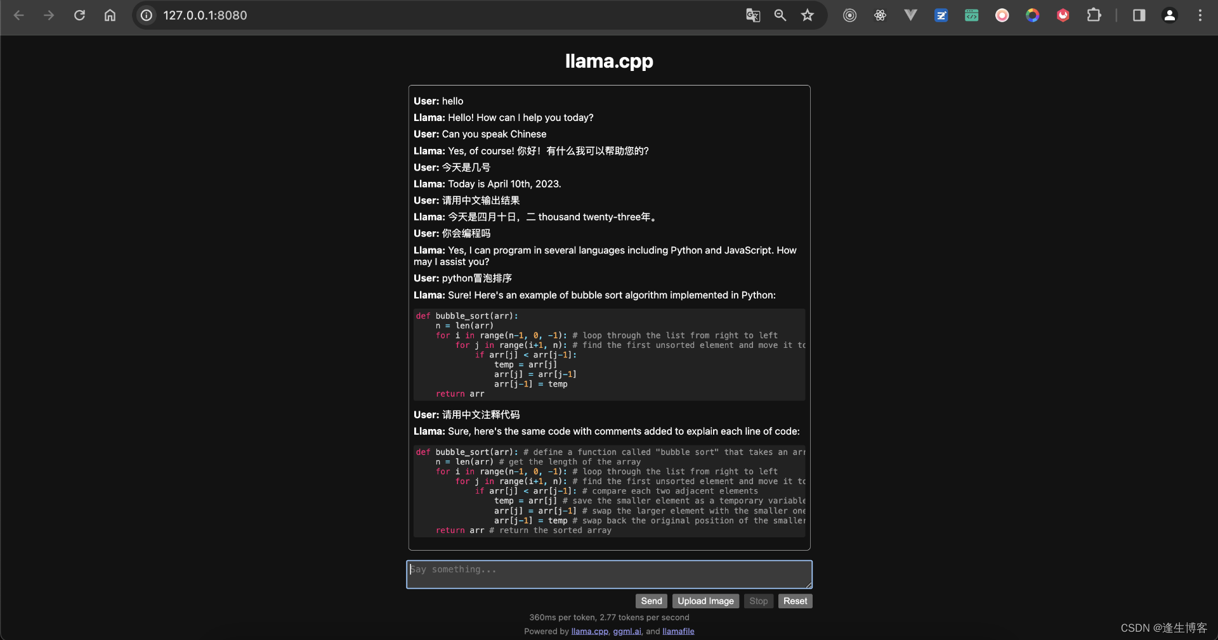Open the red badge extension icon
The image size is (1218, 640).
1063,15
